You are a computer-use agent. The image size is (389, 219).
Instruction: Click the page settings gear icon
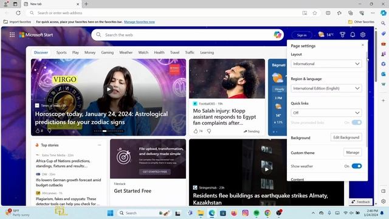click(x=363, y=35)
